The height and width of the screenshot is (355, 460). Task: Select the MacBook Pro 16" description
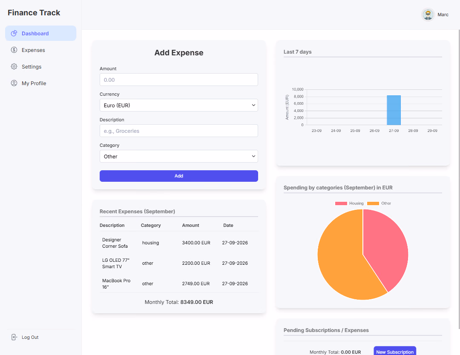pyautogui.click(x=116, y=284)
